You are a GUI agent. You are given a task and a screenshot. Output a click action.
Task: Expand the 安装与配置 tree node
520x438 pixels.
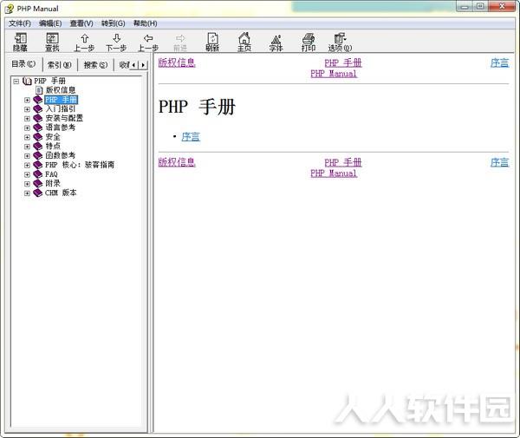27,119
